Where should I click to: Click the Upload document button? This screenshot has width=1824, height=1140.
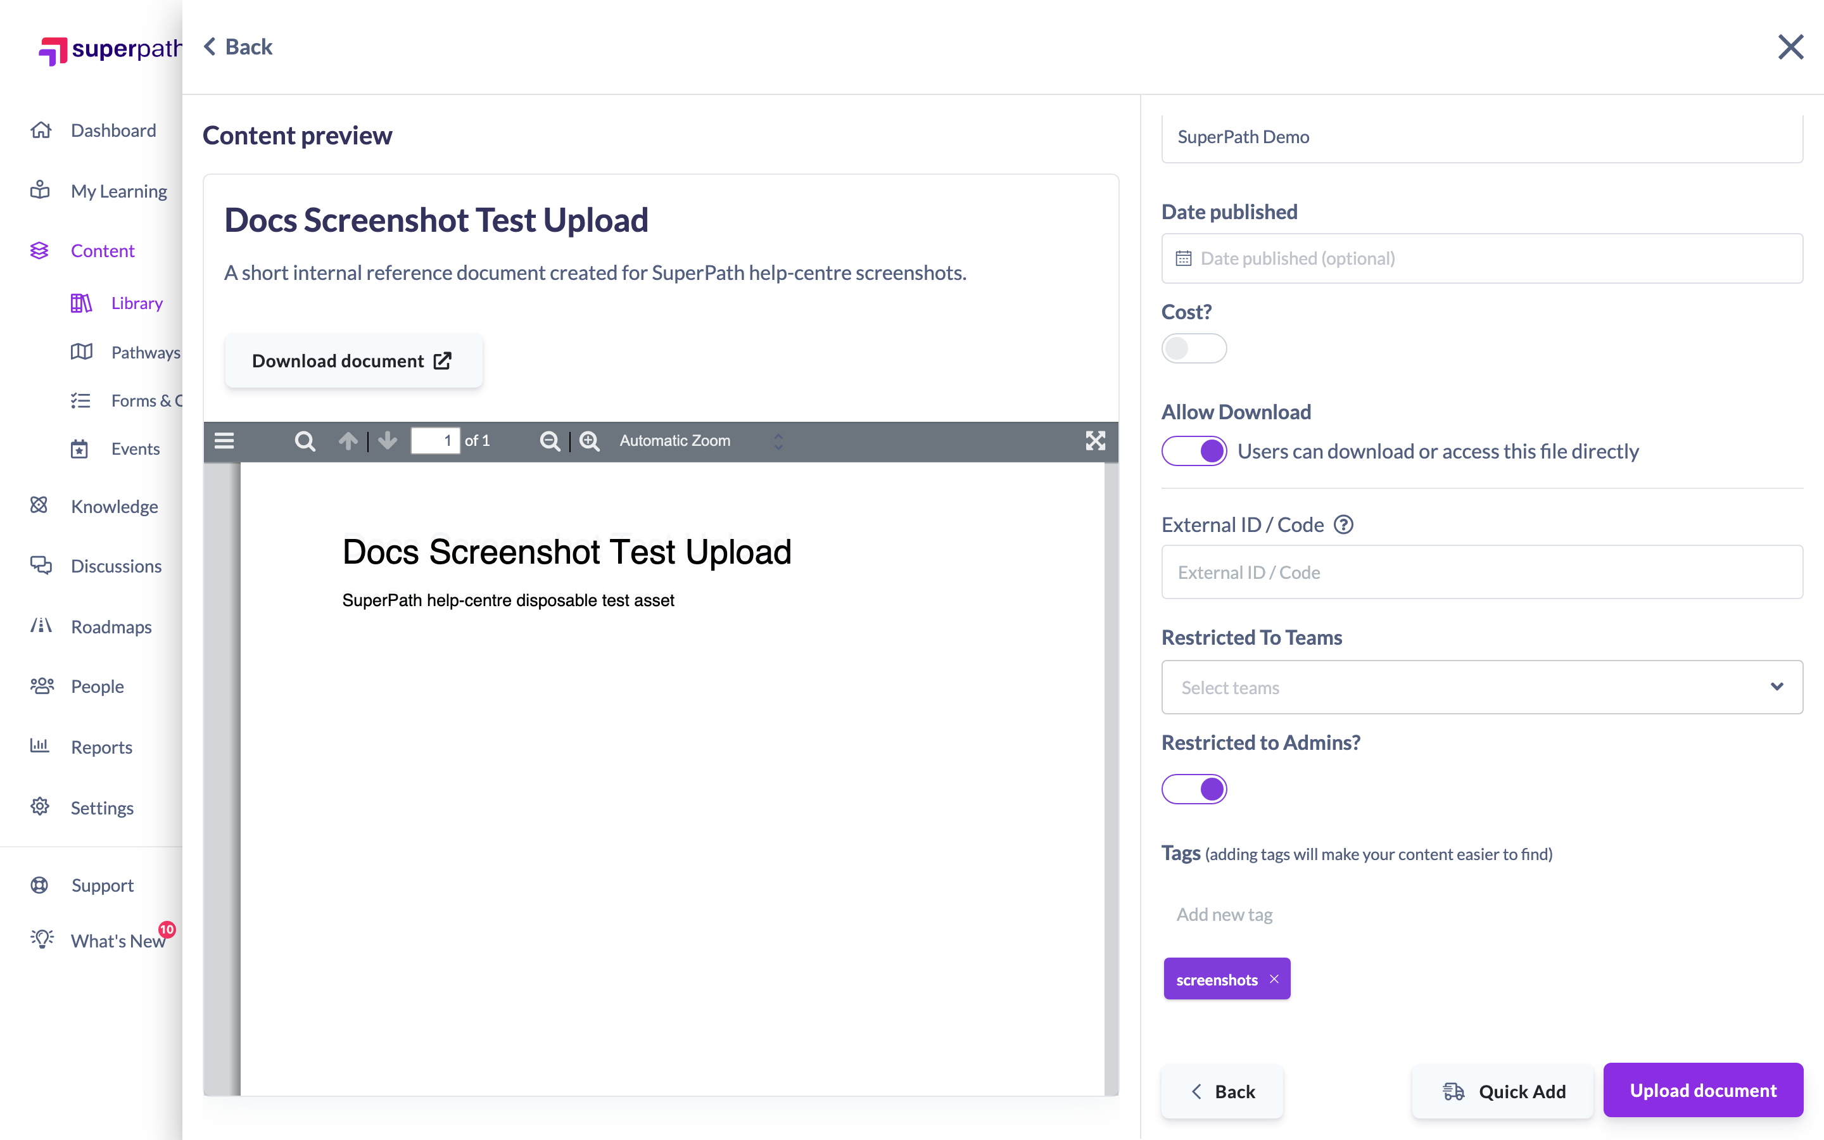pos(1702,1090)
